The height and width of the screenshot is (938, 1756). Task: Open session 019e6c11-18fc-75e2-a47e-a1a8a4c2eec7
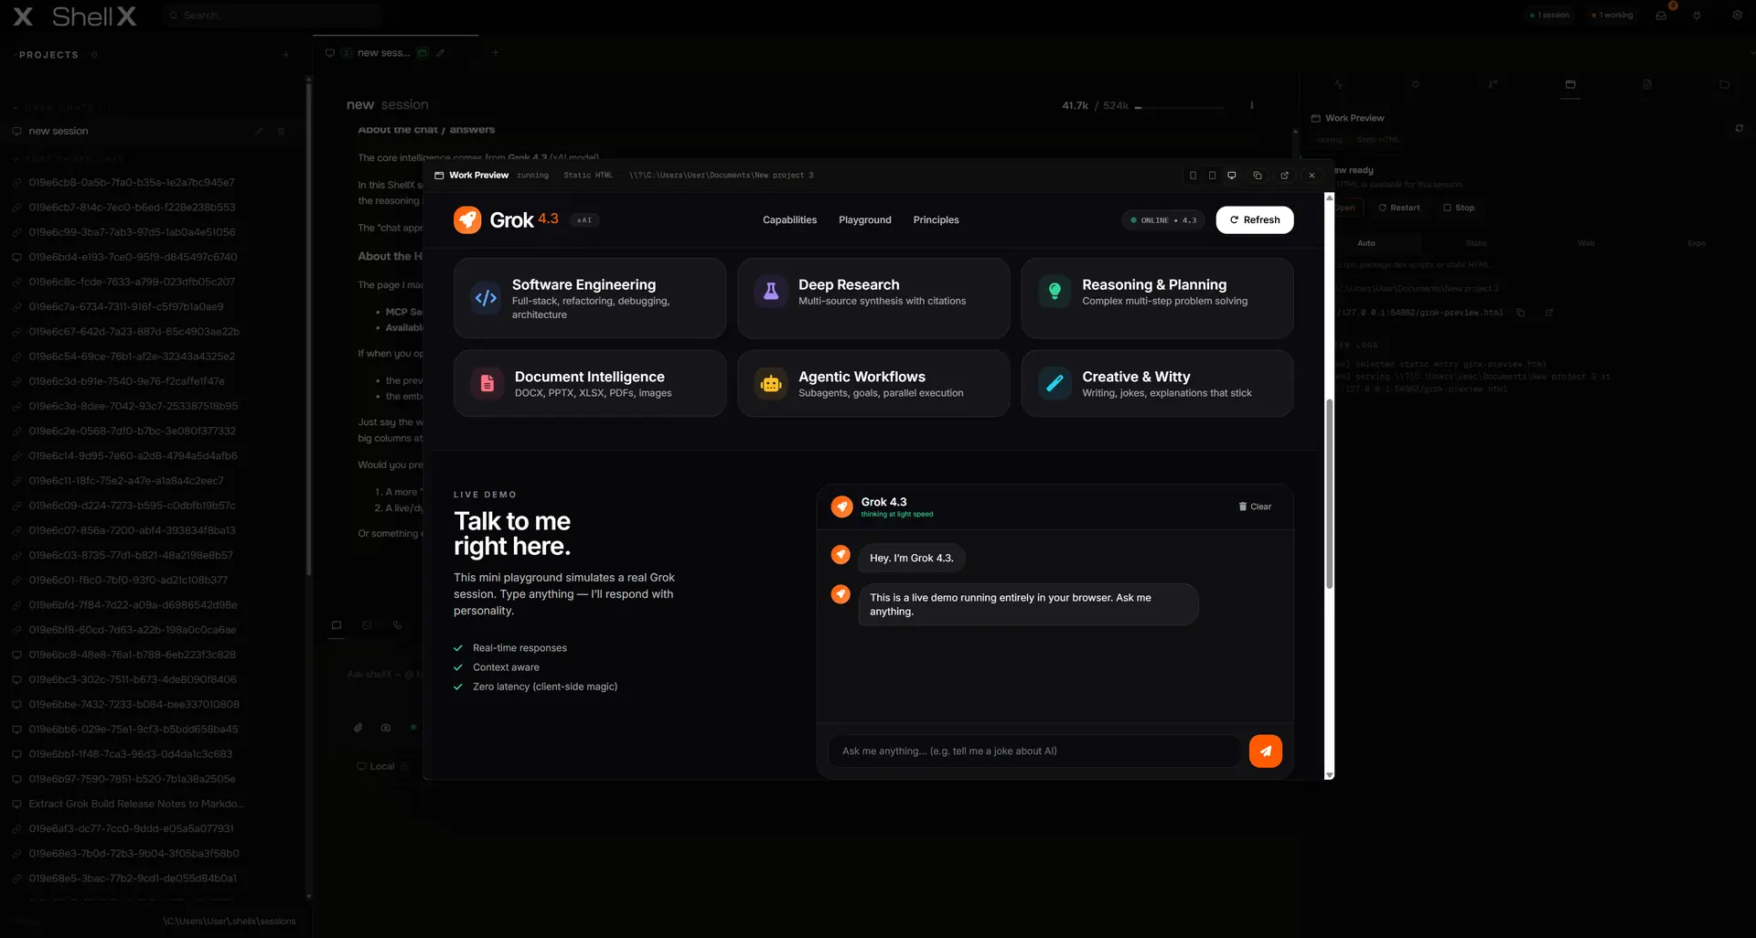pyautogui.click(x=126, y=480)
